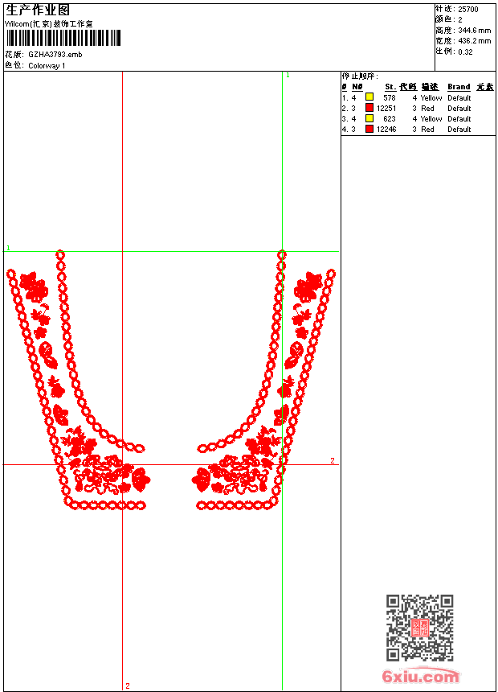The width and height of the screenshot is (498, 692).
Task: Click the green circle atop right chain border
Action: (x=282, y=255)
